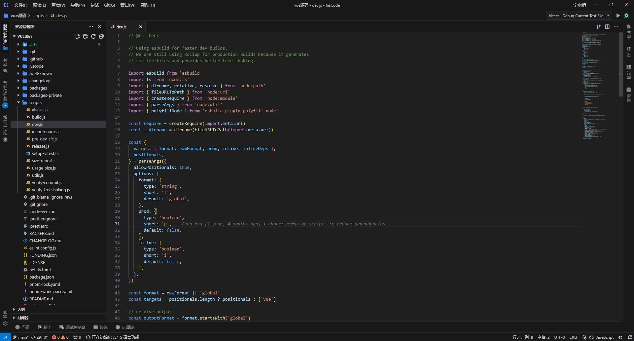
Task: Open the Git(G) menu
Action: click(109, 5)
